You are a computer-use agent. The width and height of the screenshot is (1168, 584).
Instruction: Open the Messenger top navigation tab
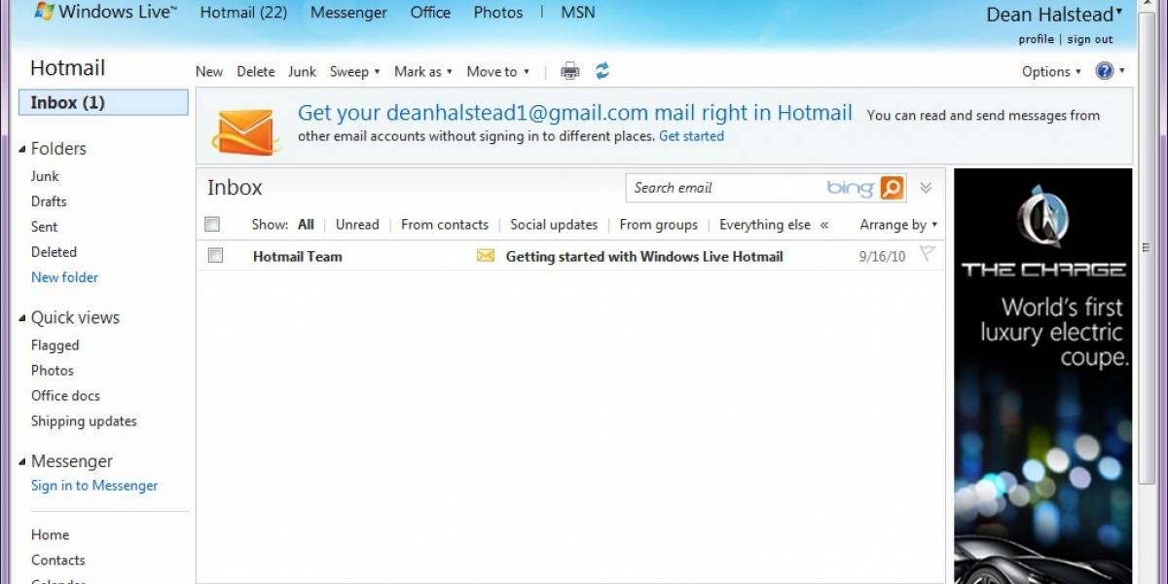coord(348,13)
